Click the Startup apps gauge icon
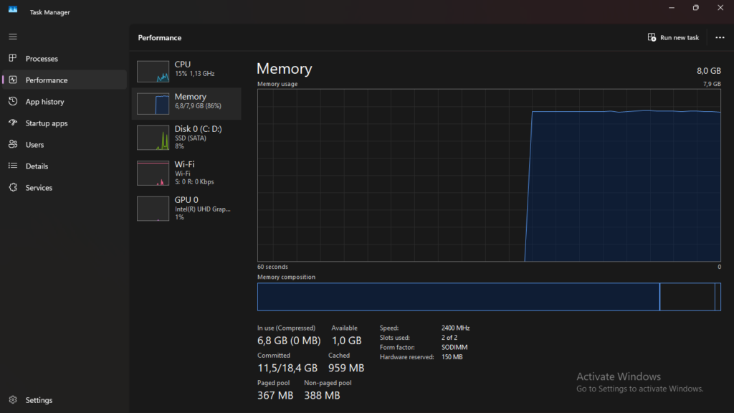Viewport: 734px width, 413px height. pos(13,123)
